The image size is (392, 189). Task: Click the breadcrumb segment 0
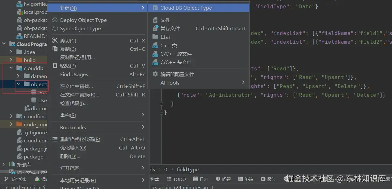pyautogui.click(x=166, y=169)
